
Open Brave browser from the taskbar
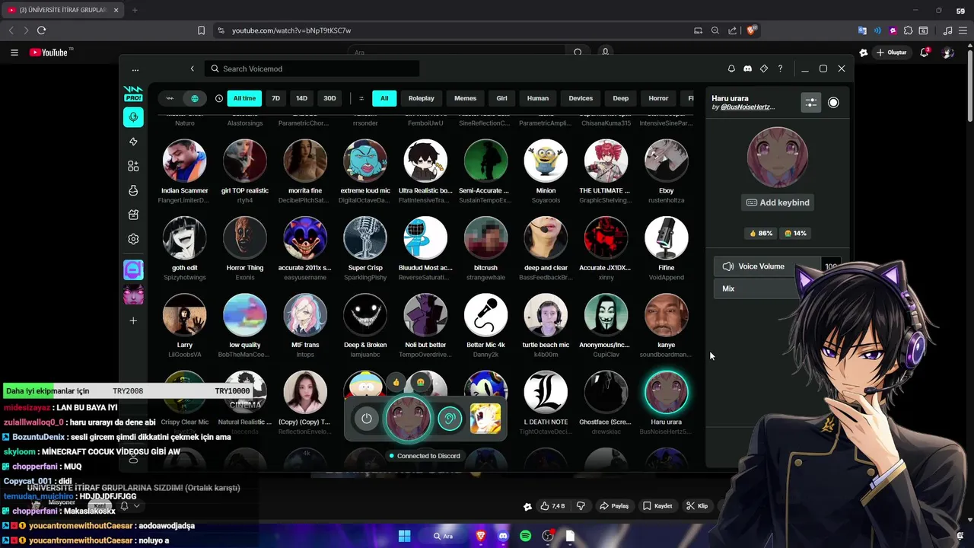click(x=480, y=536)
